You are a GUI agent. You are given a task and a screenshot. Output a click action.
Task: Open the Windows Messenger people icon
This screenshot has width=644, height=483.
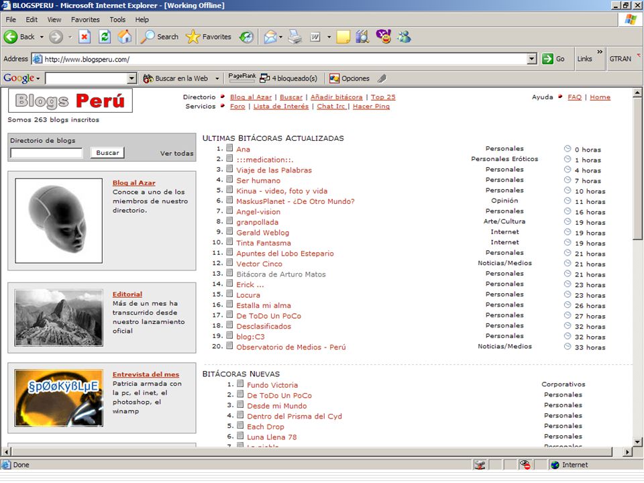[x=404, y=37]
